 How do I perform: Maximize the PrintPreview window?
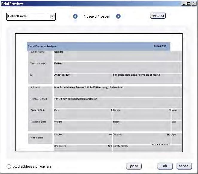pyautogui.click(x=188, y=4)
